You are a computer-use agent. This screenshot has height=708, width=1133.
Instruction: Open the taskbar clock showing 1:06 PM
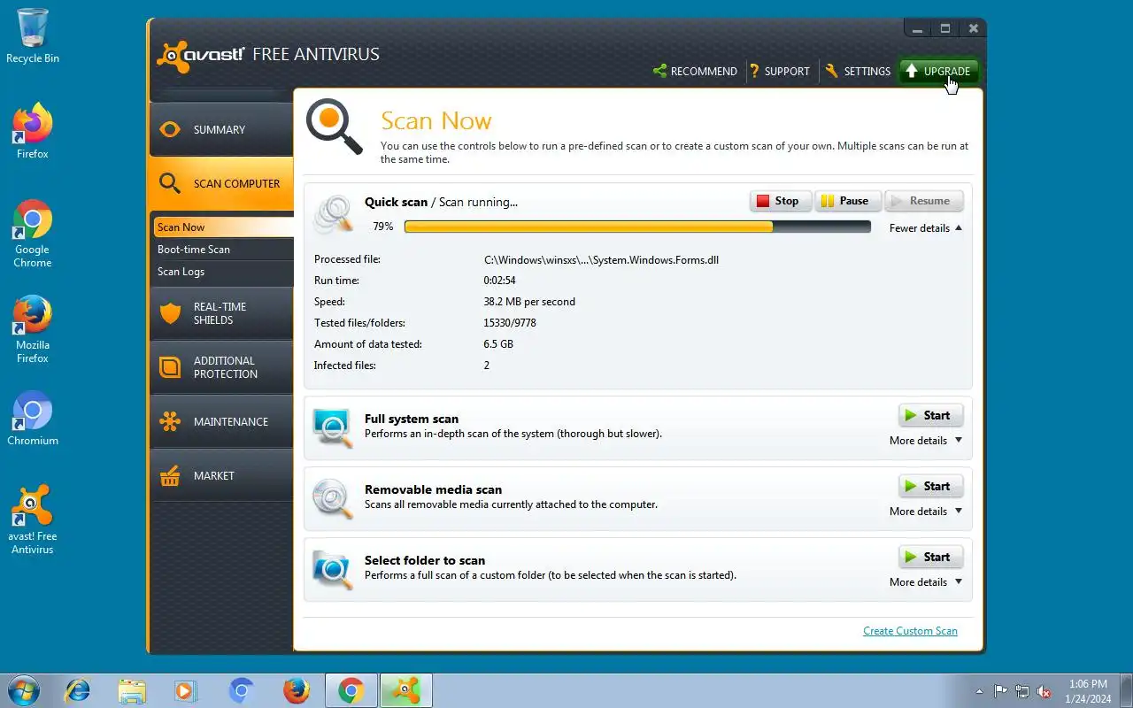(1089, 691)
